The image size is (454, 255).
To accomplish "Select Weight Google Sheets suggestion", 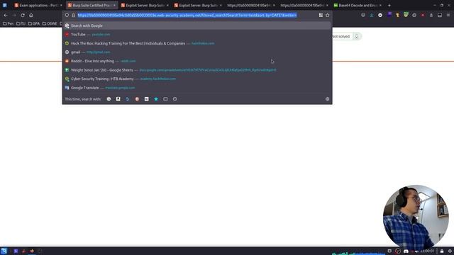I will point(197,70).
